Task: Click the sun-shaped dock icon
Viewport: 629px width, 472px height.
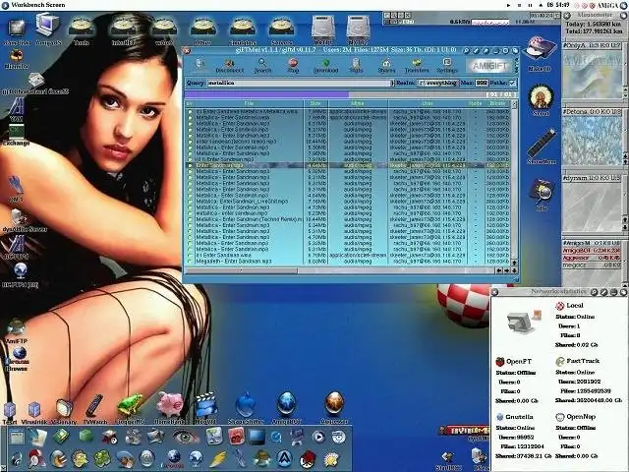Action: click(x=331, y=459)
